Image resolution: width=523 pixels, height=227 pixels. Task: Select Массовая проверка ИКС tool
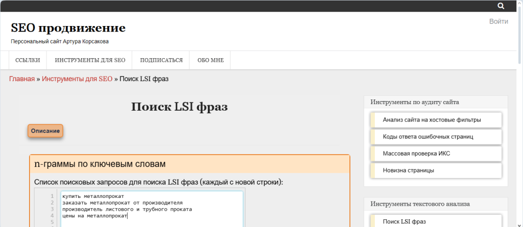tap(416, 154)
